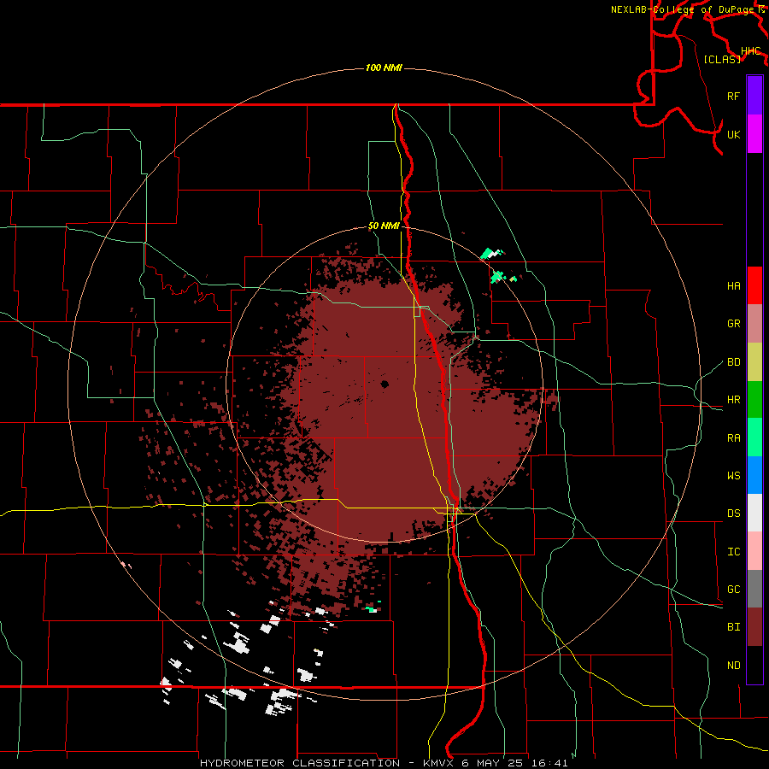The width and height of the screenshot is (769, 769).
Task: Click the GC gray legend swatch
Action: (x=754, y=589)
